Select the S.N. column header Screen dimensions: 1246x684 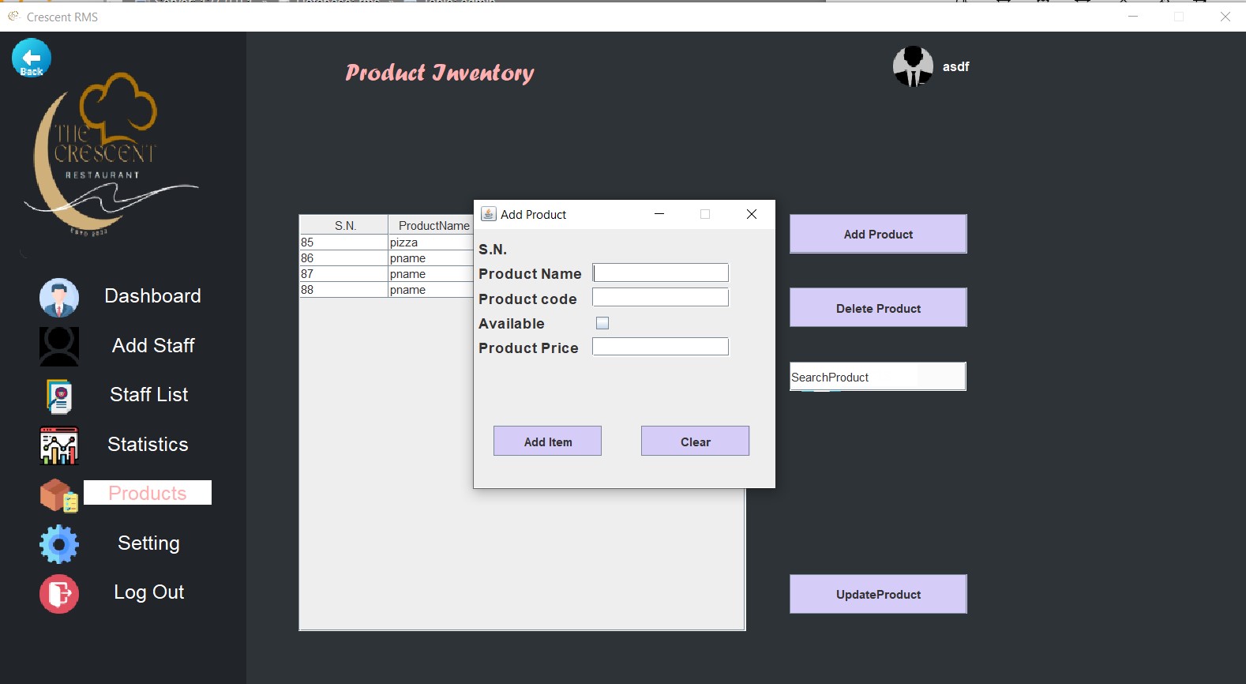click(344, 225)
